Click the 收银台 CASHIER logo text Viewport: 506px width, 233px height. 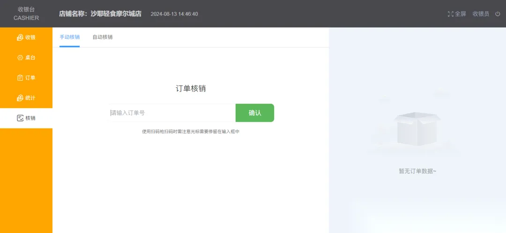[26, 14]
